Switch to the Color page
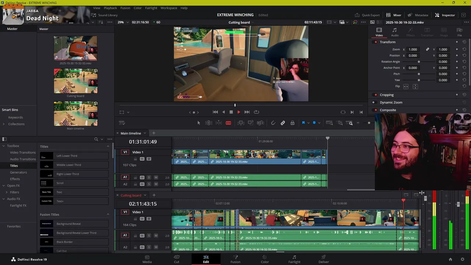The width and height of the screenshot is (471, 265). (265, 259)
